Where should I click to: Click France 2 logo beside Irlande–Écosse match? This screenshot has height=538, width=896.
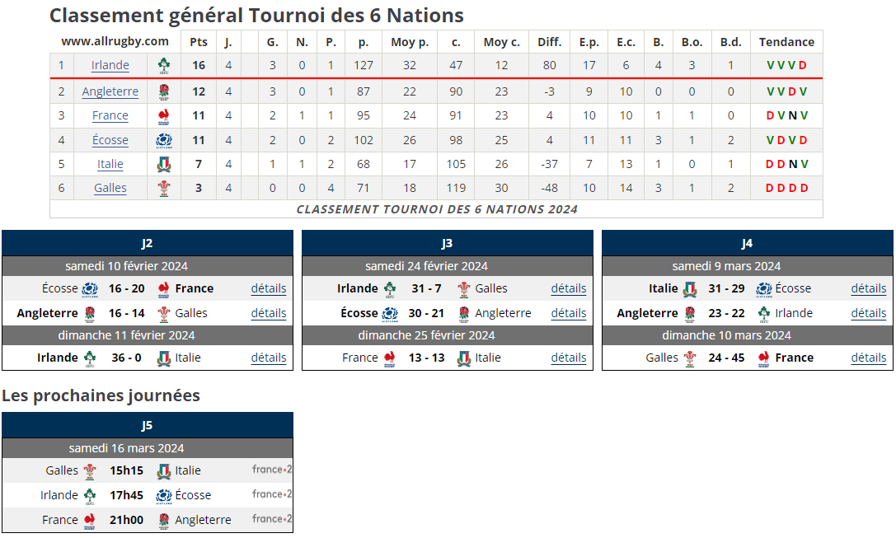click(x=272, y=494)
